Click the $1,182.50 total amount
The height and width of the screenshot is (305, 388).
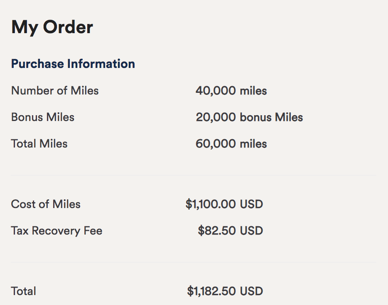211,291
